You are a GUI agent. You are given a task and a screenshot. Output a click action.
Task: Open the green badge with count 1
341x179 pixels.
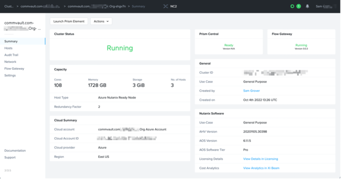coord(299,6)
